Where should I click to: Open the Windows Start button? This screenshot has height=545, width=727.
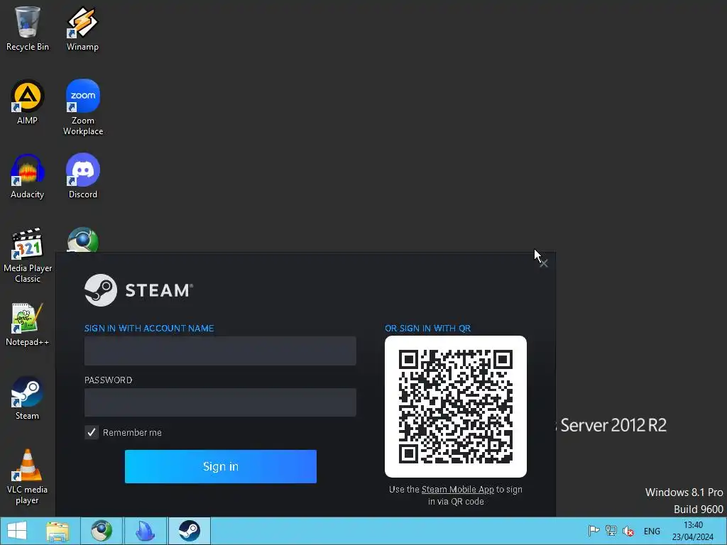coord(17,531)
